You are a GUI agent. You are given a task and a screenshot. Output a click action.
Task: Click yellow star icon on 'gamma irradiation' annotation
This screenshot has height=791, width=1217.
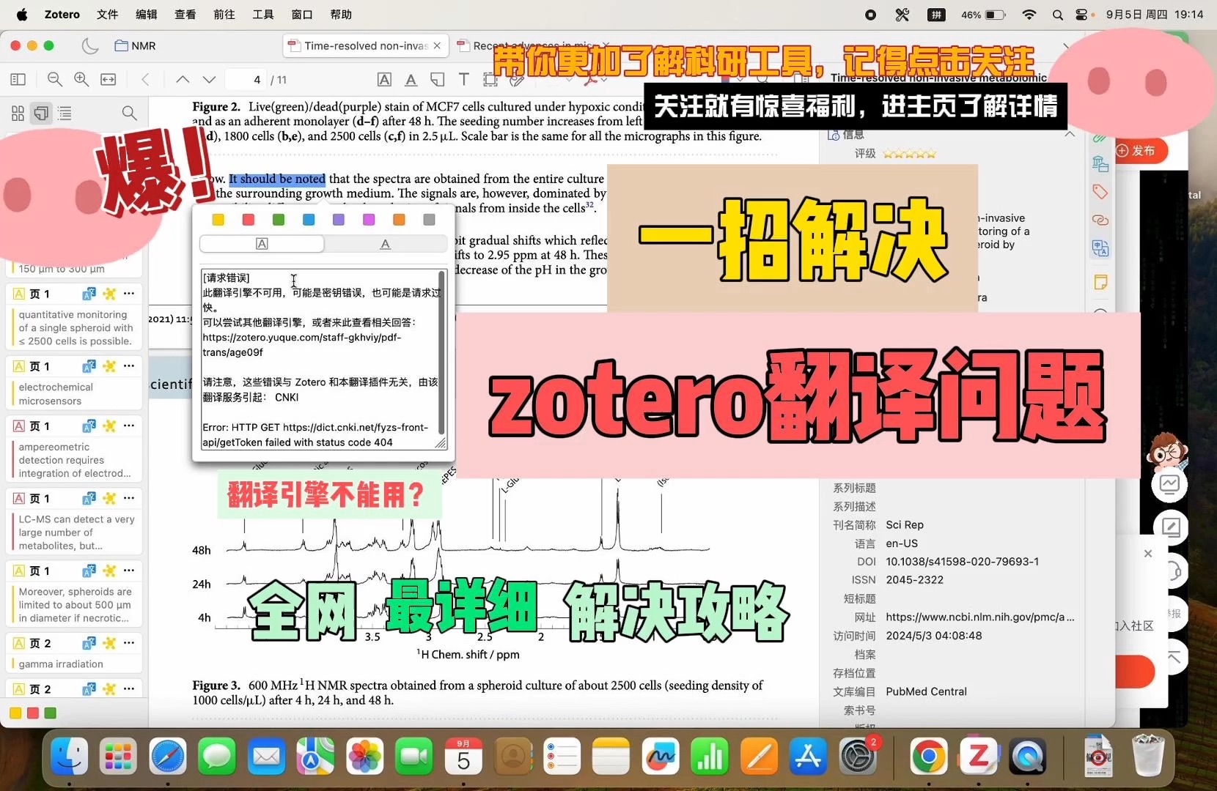pyautogui.click(x=109, y=643)
